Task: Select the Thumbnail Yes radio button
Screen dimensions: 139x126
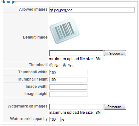Action: (64, 65)
